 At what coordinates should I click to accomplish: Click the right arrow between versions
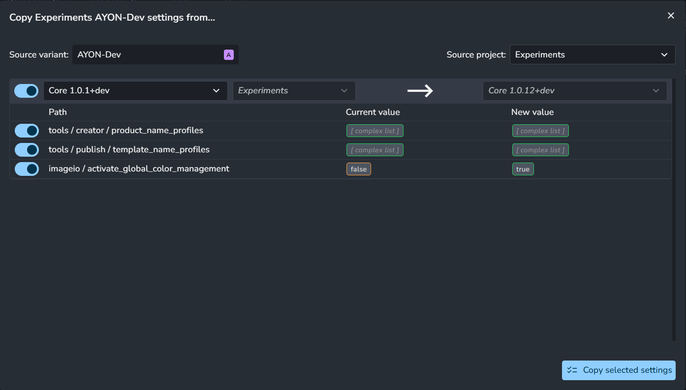pos(420,91)
